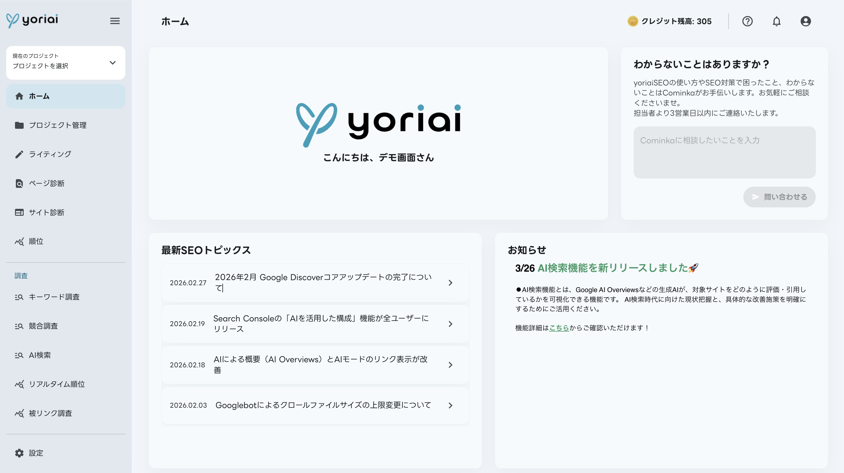The height and width of the screenshot is (473, 844).
Task: Expand the プロジェクトを選択 project selector
Action: (65, 63)
